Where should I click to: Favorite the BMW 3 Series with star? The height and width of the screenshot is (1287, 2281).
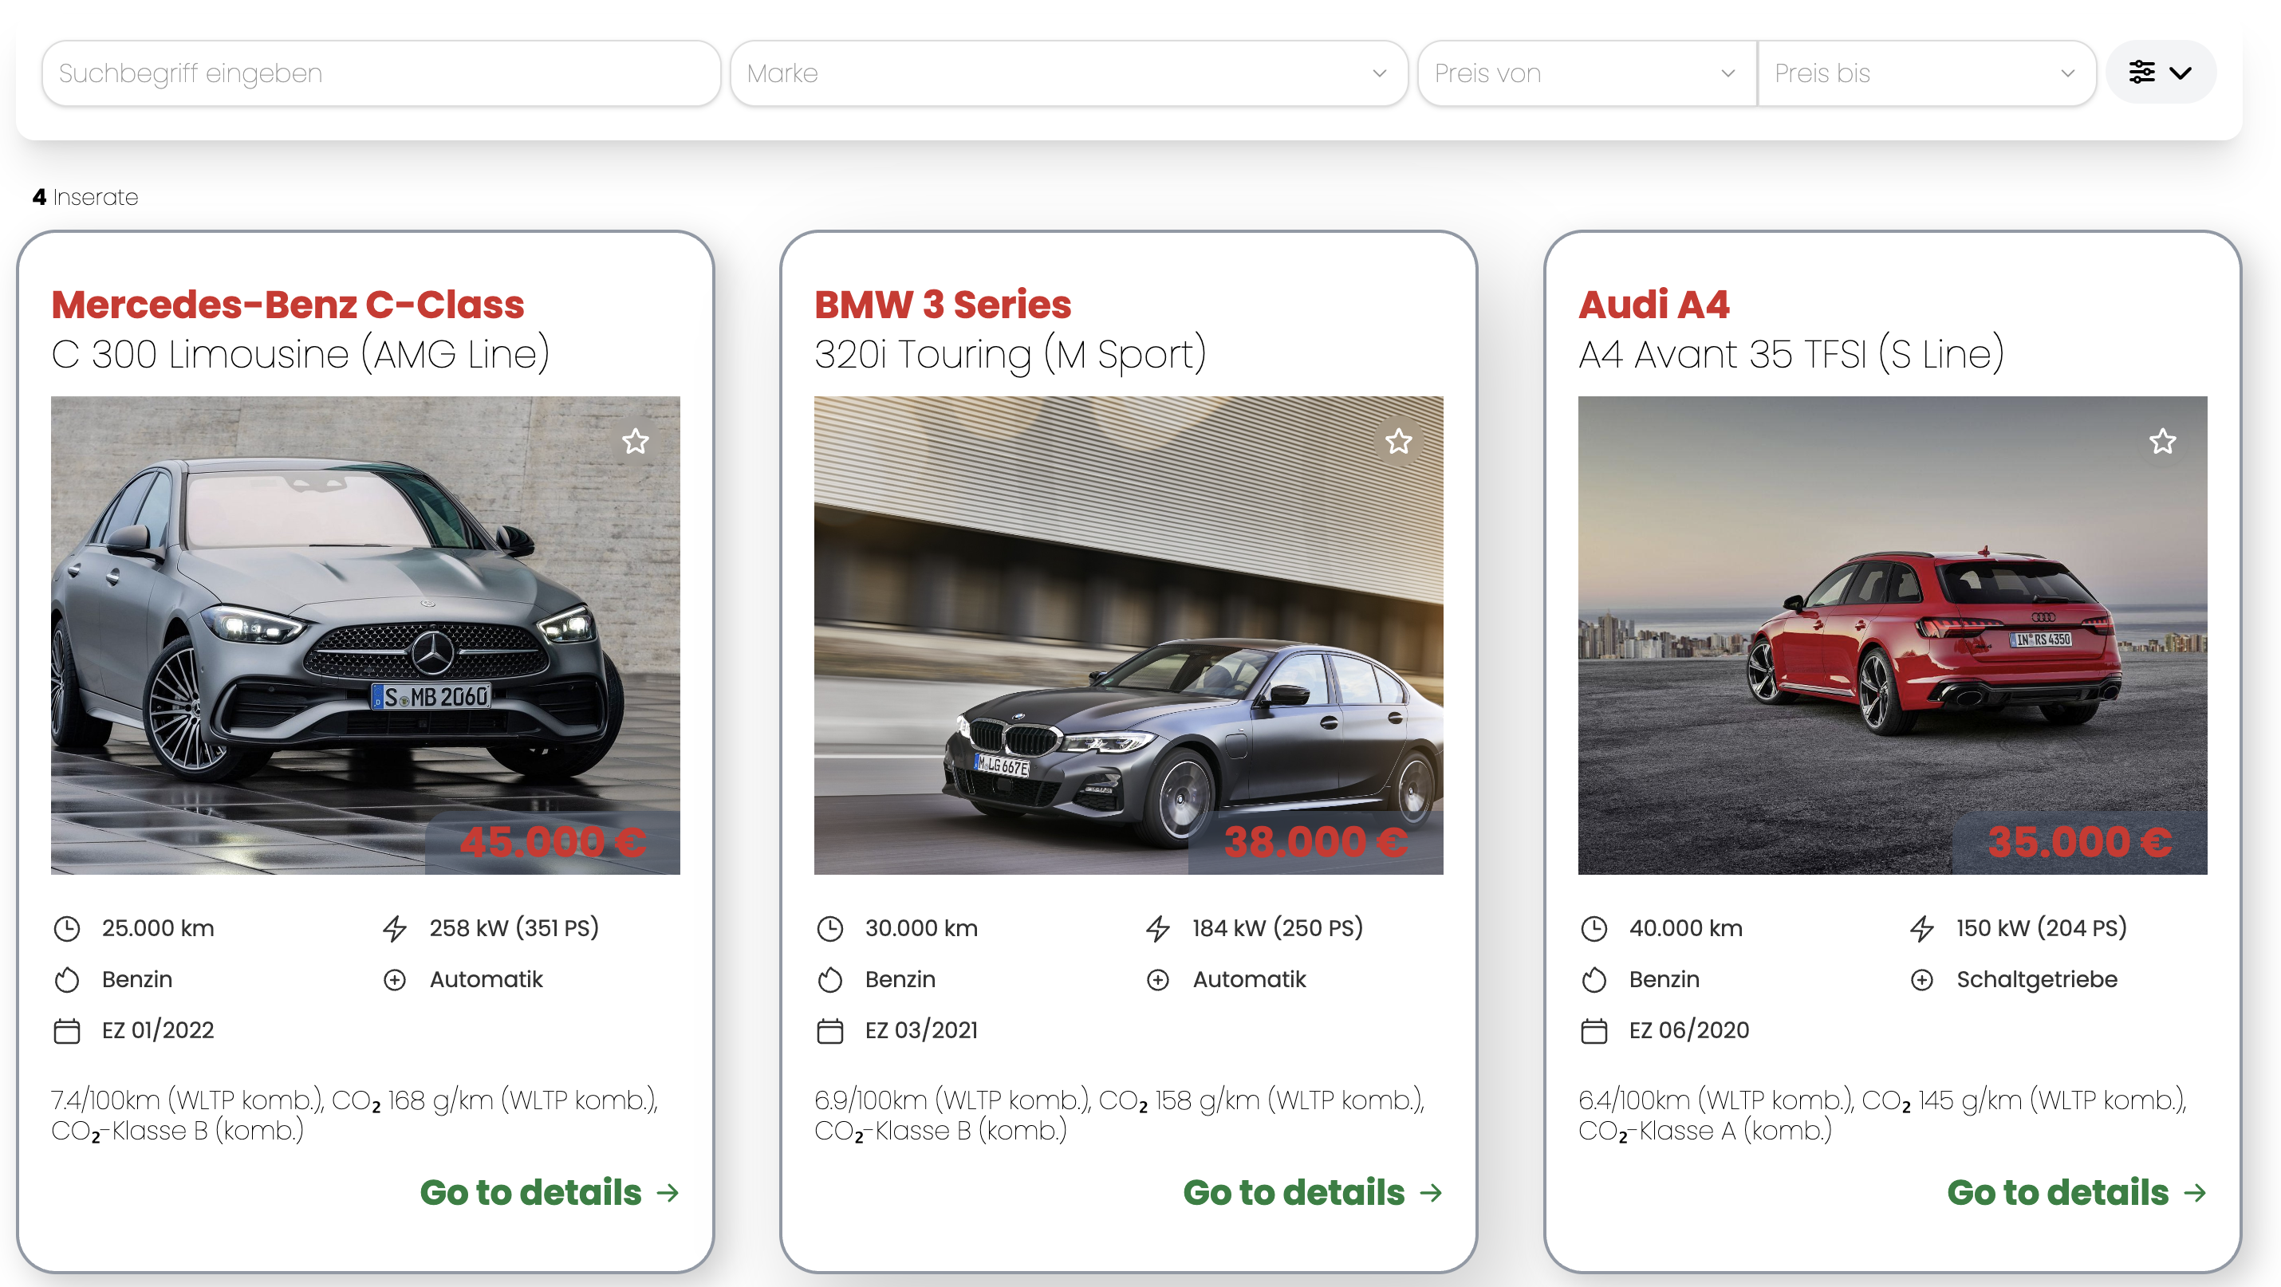click(x=1398, y=441)
